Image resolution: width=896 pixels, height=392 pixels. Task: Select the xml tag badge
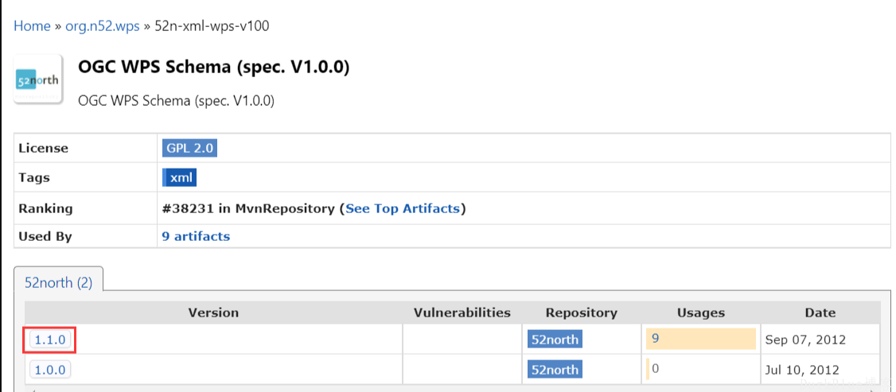181,178
